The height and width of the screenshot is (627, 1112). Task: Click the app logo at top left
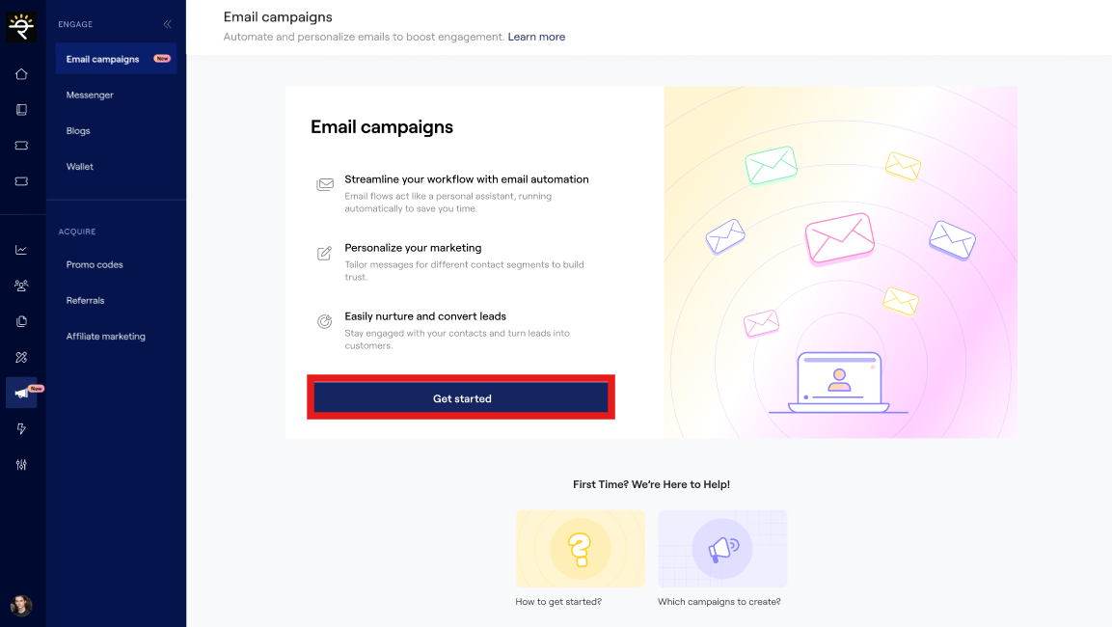point(21,27)
